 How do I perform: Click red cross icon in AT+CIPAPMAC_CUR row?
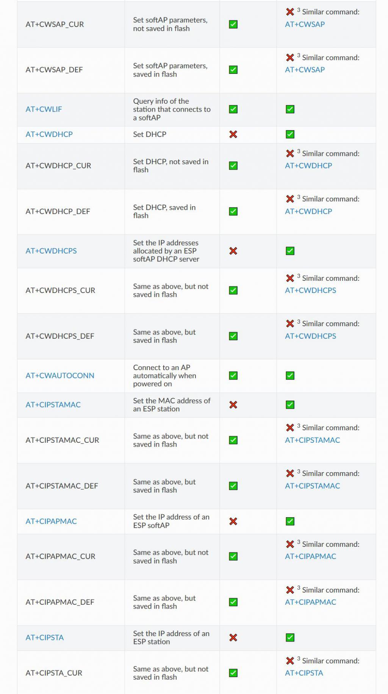click(290, 545)
